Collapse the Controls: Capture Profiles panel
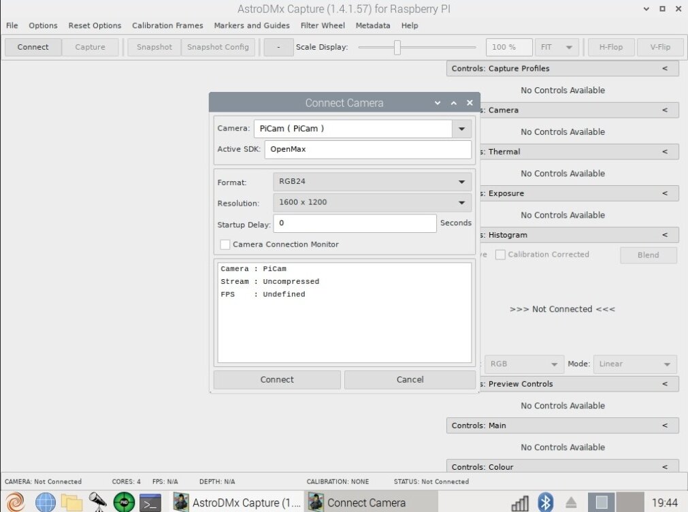688x512 pixels. pyautogui.click(x=665, y=69)
